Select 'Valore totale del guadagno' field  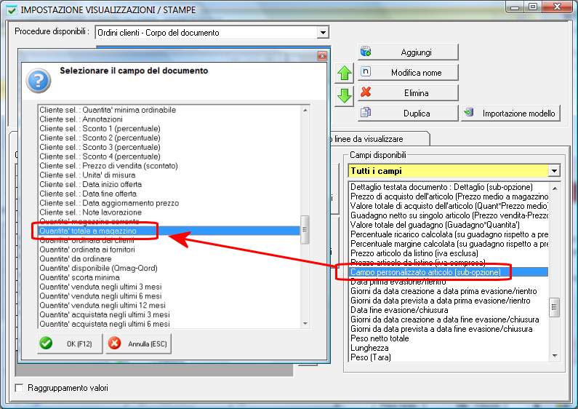[x=449, y=225]
